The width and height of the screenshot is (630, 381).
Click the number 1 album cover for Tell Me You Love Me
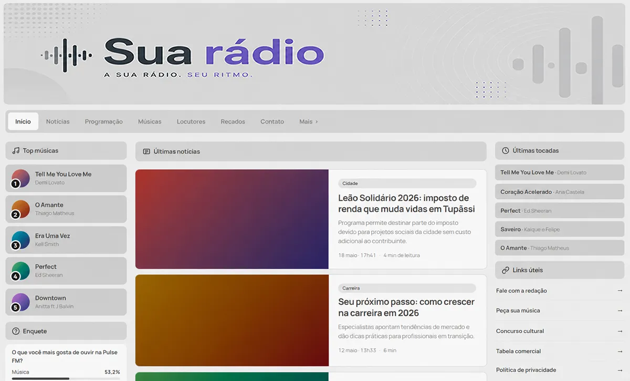pos(20,179)
